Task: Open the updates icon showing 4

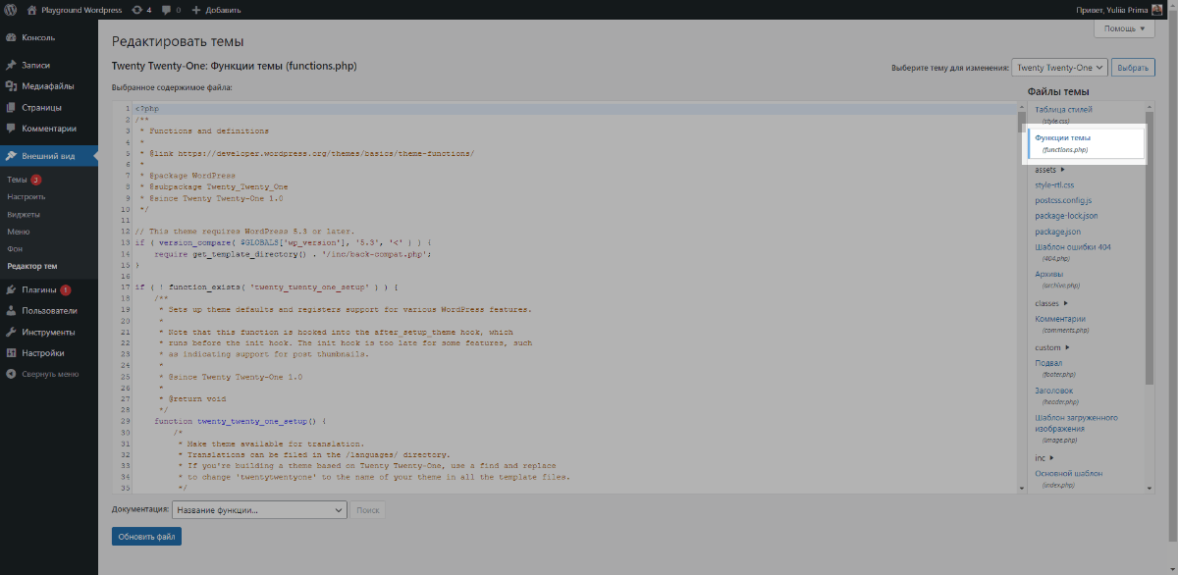Action: (141, 9)
